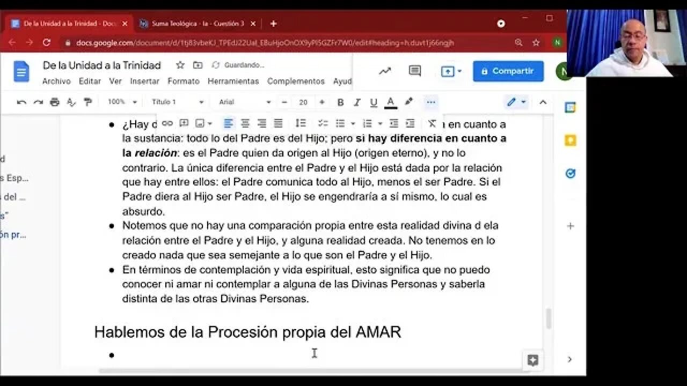Click the font size field showing 20
687x386 pixels.
pyautogui.click(x=303, y=102)
